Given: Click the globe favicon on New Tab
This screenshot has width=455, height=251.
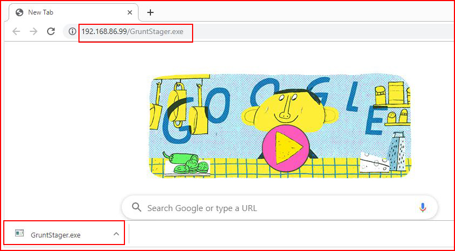Looking at the screenshot, I should coord(19,12).
